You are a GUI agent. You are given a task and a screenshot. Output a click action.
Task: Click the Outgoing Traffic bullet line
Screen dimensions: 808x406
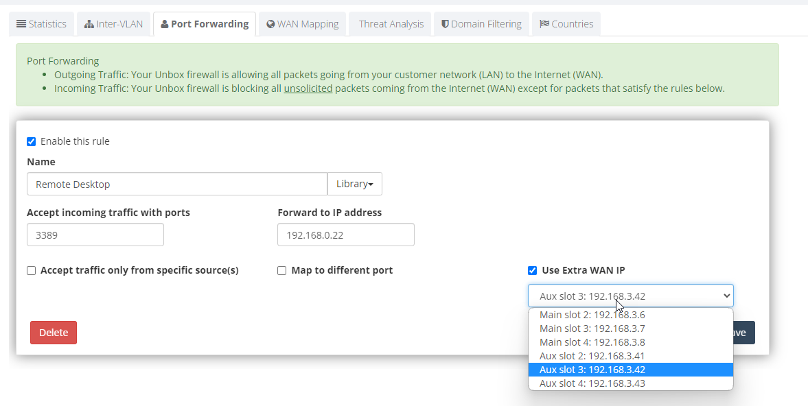pyautogui.click(x=329, y=75)
